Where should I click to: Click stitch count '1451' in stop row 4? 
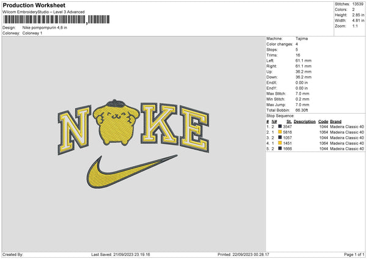click(x=287, y=144)
